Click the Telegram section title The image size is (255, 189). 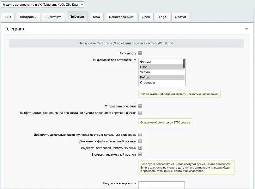click(14, 29)
